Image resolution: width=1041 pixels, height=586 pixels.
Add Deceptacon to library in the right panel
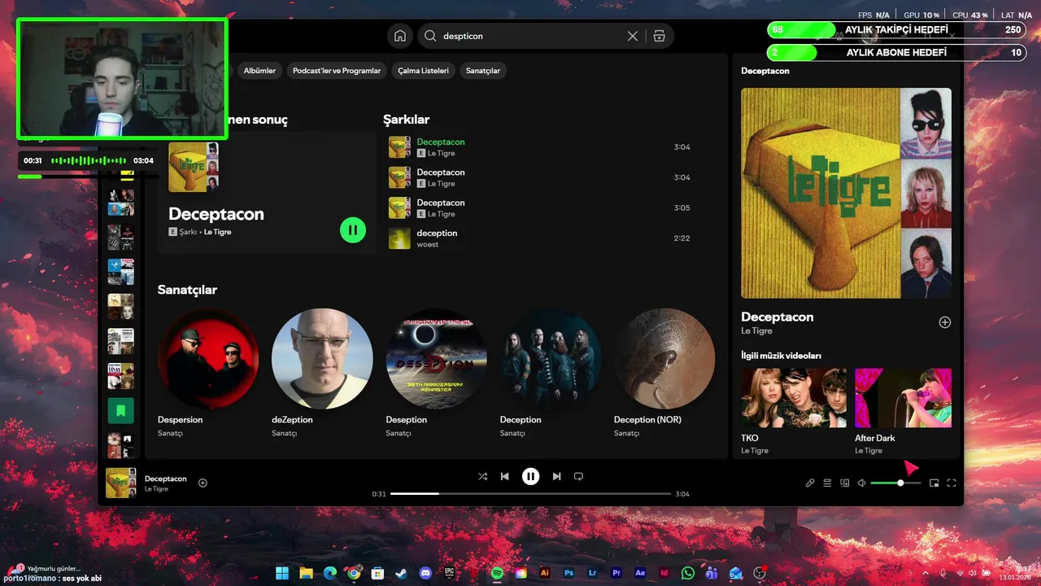coord(945,322)
